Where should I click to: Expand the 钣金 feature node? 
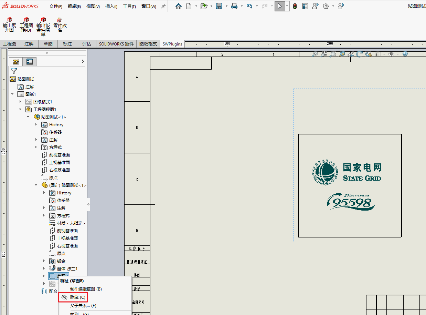coord(44,261)
